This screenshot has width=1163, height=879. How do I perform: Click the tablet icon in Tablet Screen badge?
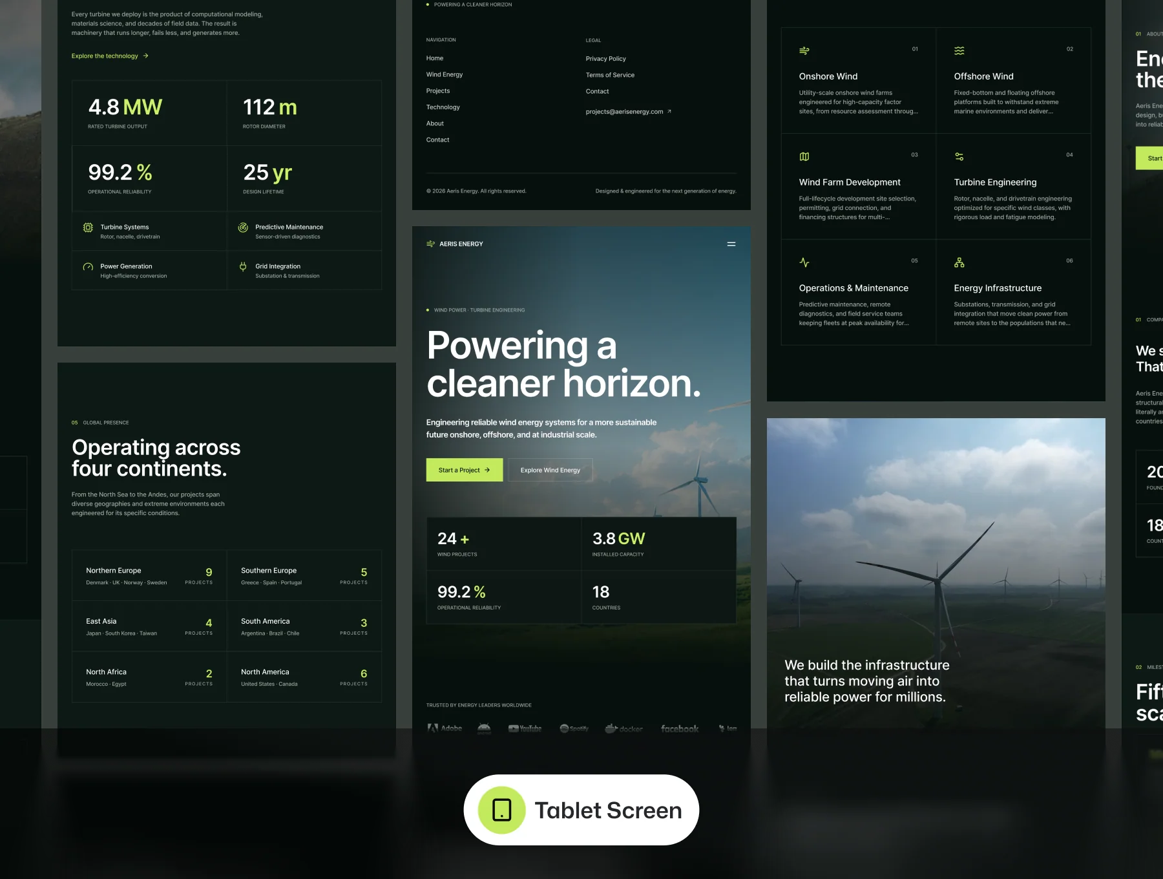point(501,810)
